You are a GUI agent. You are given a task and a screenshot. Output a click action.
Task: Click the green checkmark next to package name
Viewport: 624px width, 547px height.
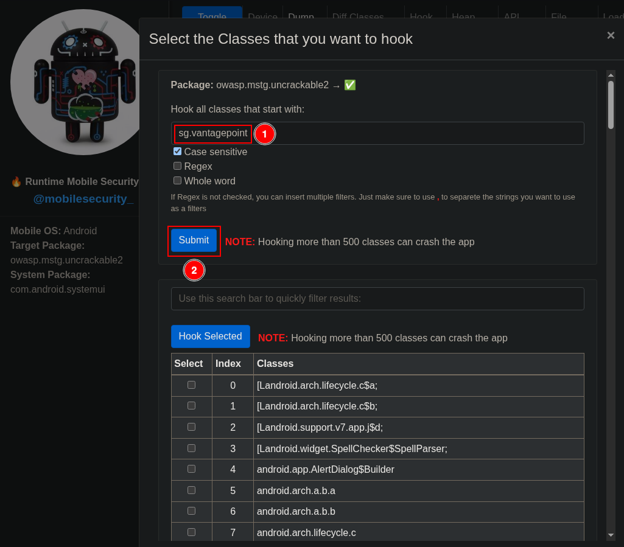click(x=350, y=85)
